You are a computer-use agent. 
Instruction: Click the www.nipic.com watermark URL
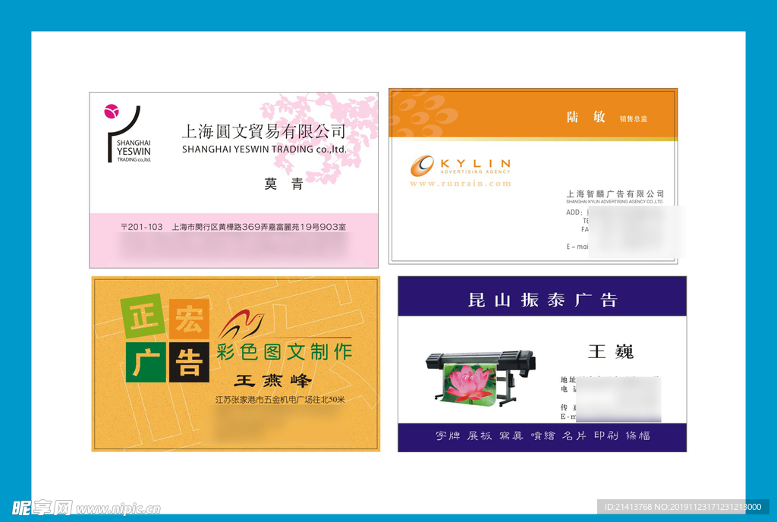coord(118,509)
